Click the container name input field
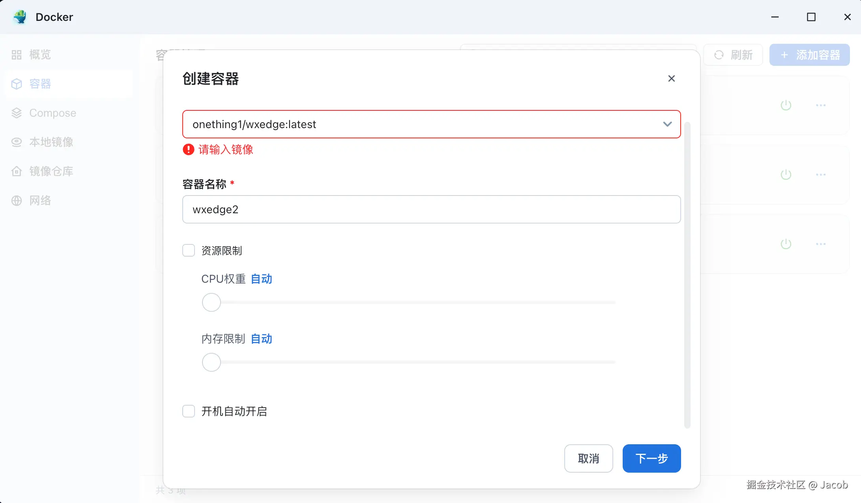Screen dimensions: 861x503 point(431,209)
